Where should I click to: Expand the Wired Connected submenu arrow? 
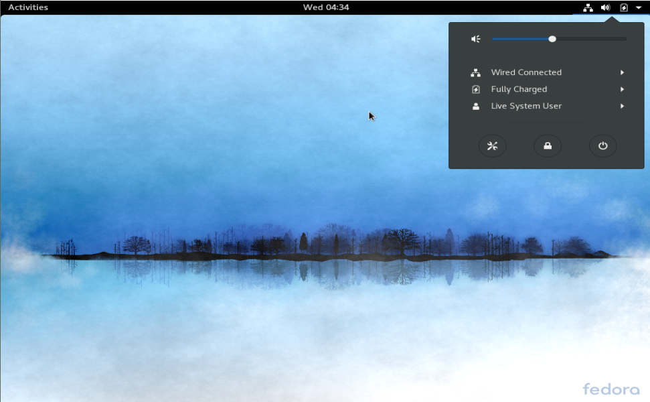coord(622,72)
